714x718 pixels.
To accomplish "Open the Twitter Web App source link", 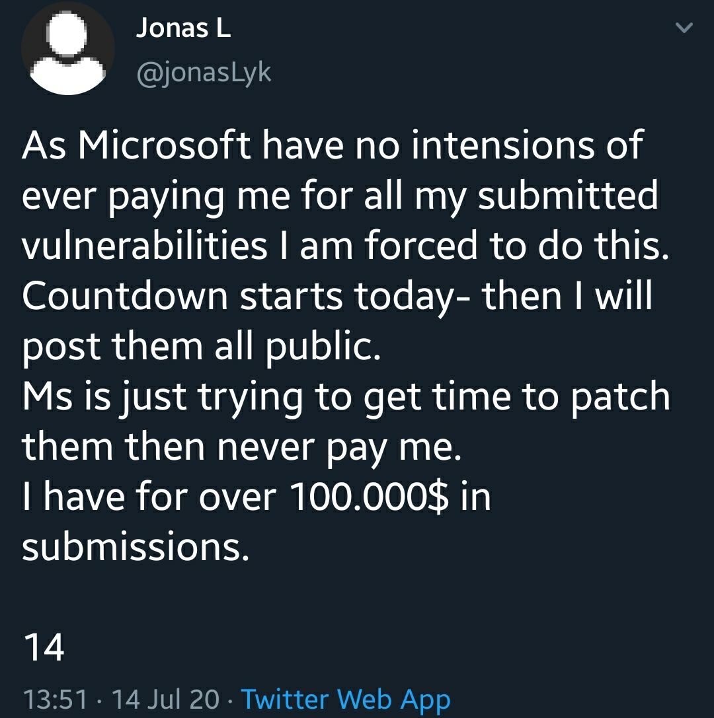I will 346,700.
